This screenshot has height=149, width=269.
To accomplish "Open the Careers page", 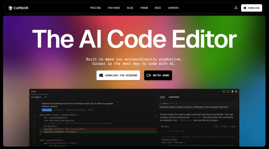I will coord(173,8).
